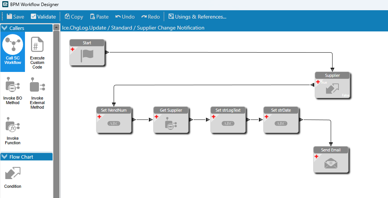Click the Get Supplier node icon

[171, 123]
